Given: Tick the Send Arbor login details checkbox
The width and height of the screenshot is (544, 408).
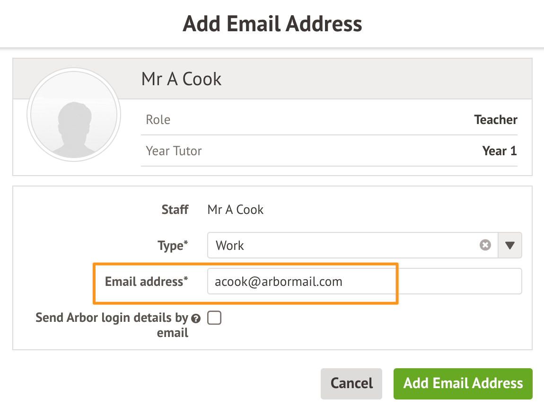Looking at the screenshot, I should pyautogui.click(x=214, y=319).
